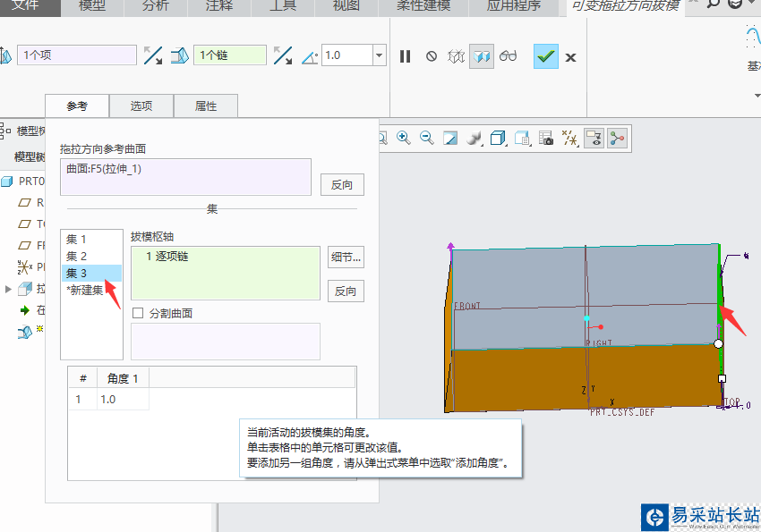
Task: Click the draft feature icon in model tree
Action: pos(25,332)
